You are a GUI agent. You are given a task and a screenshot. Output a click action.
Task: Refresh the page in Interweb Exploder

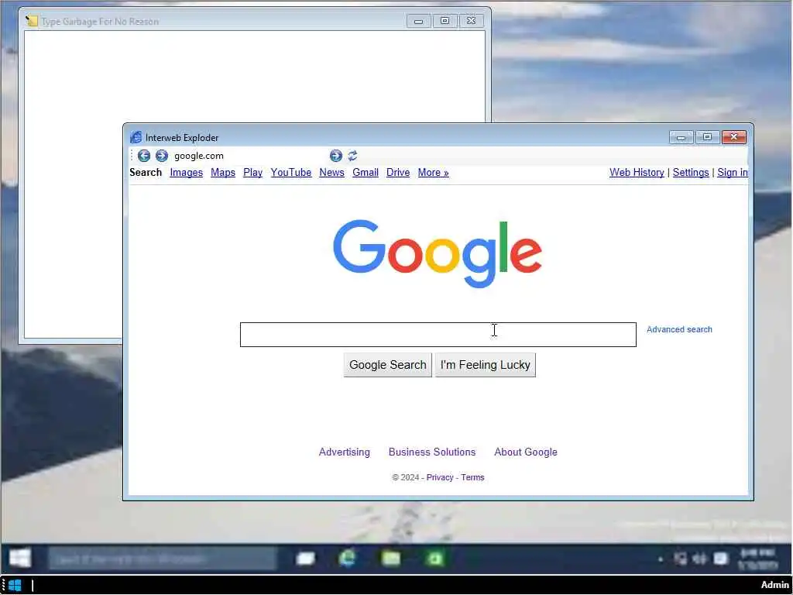point(352,156)
